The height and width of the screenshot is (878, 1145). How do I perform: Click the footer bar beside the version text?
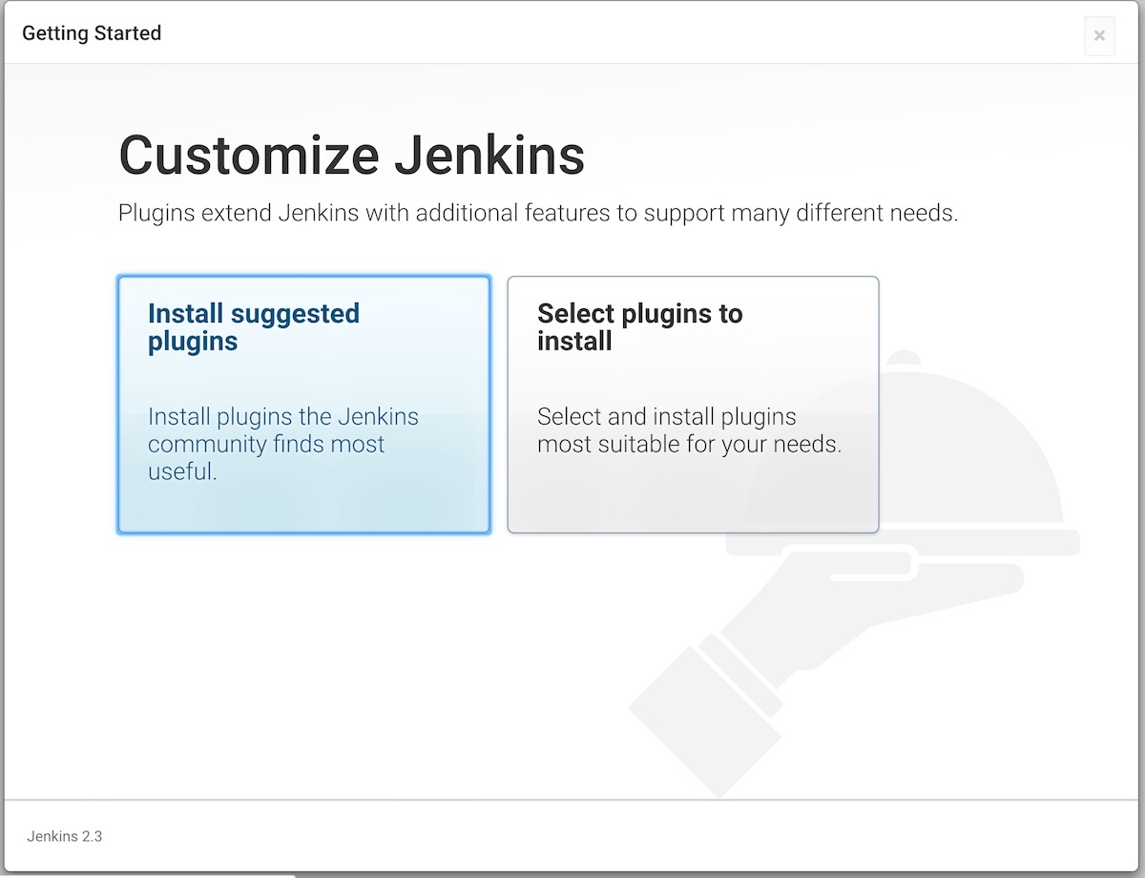coord(572,836)
